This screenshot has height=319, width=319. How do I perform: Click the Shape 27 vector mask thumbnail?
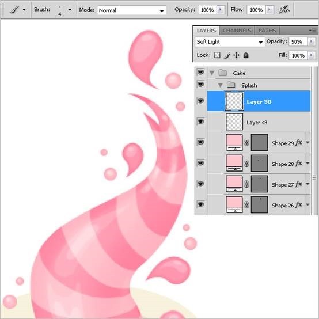pos(259,184)
